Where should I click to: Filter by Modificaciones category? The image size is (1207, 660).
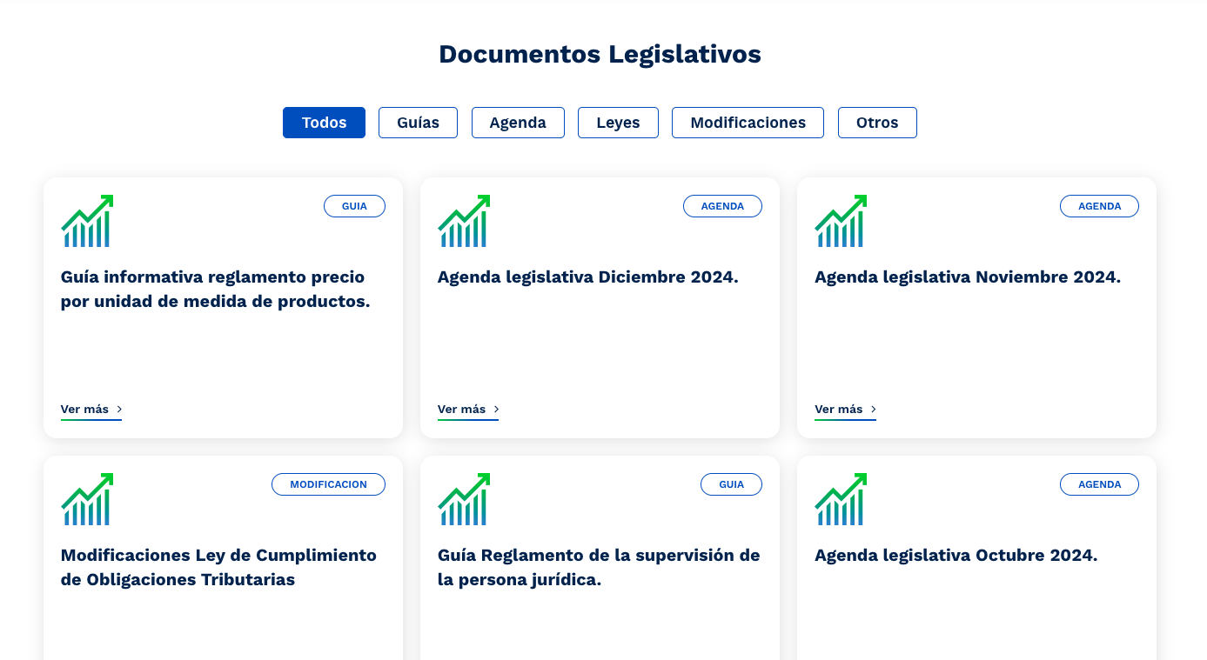coord(748,123)
